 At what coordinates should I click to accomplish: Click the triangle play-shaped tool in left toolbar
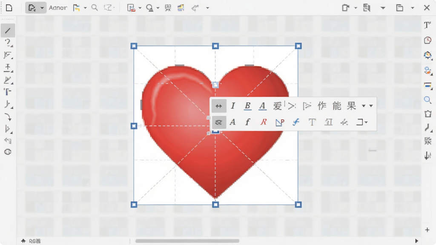pyautogui.click(x=8, y=129)
